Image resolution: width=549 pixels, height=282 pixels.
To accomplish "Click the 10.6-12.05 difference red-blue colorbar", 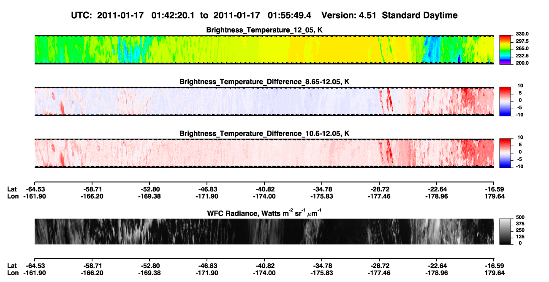I will 506,153.
